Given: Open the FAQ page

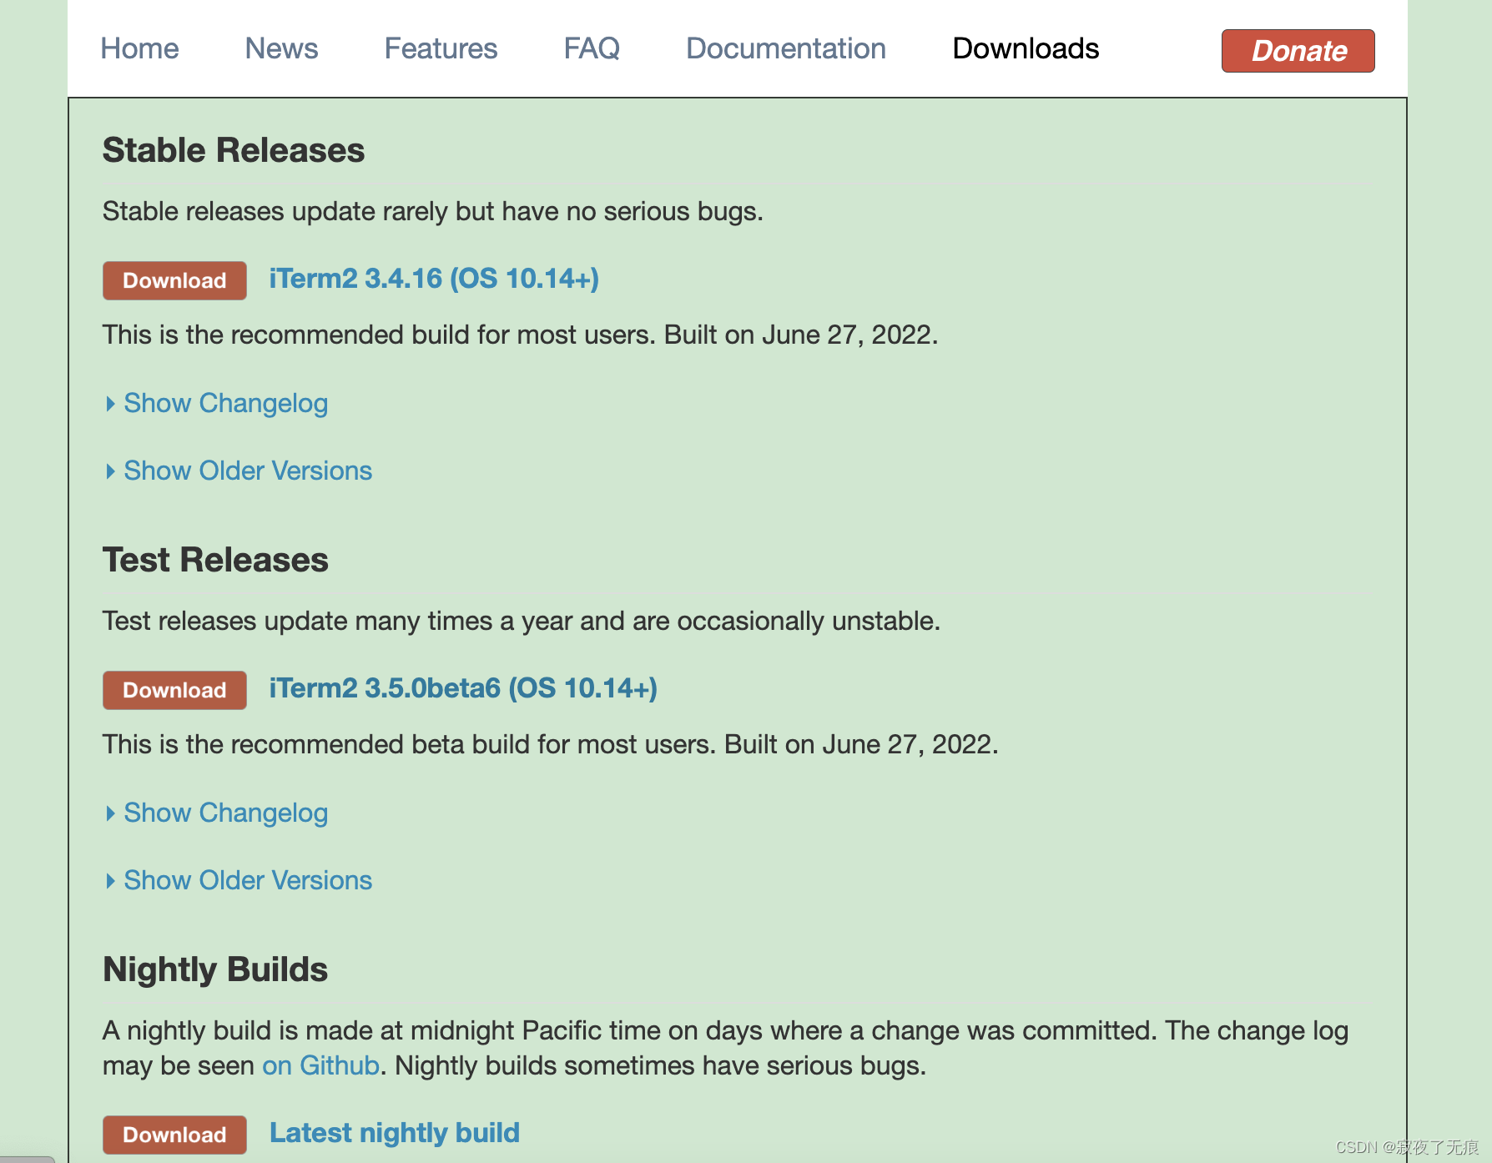Looking at the screenshot, I should coord(592,48).
